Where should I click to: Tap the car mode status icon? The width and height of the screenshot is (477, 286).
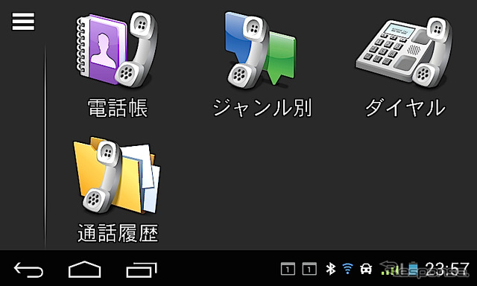click(x=366, y=269)
